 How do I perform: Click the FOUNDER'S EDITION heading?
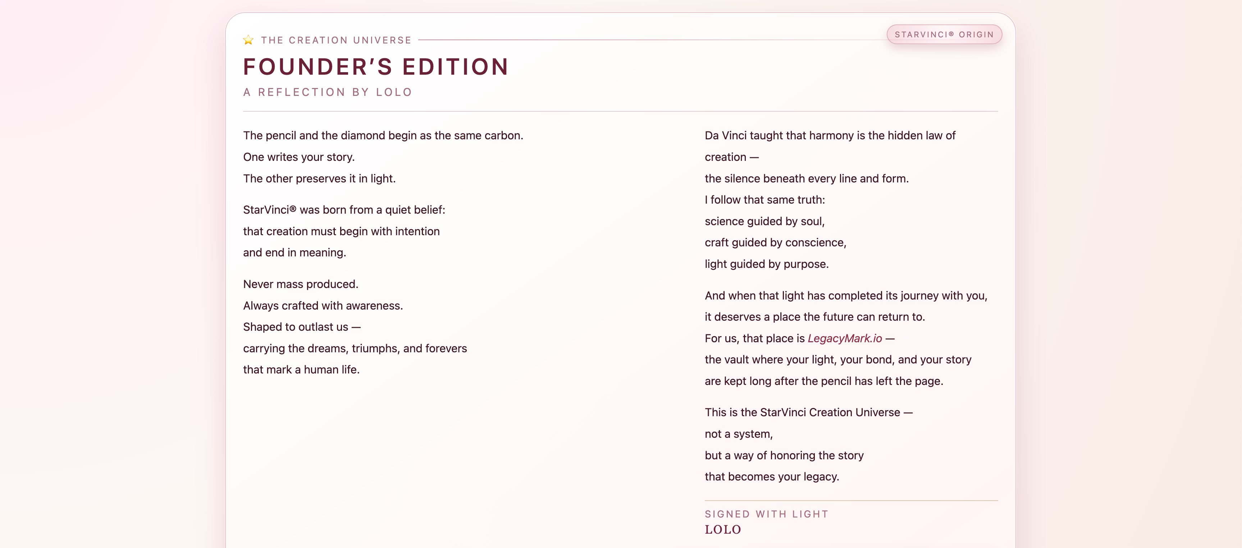click(x=376, y=67)
